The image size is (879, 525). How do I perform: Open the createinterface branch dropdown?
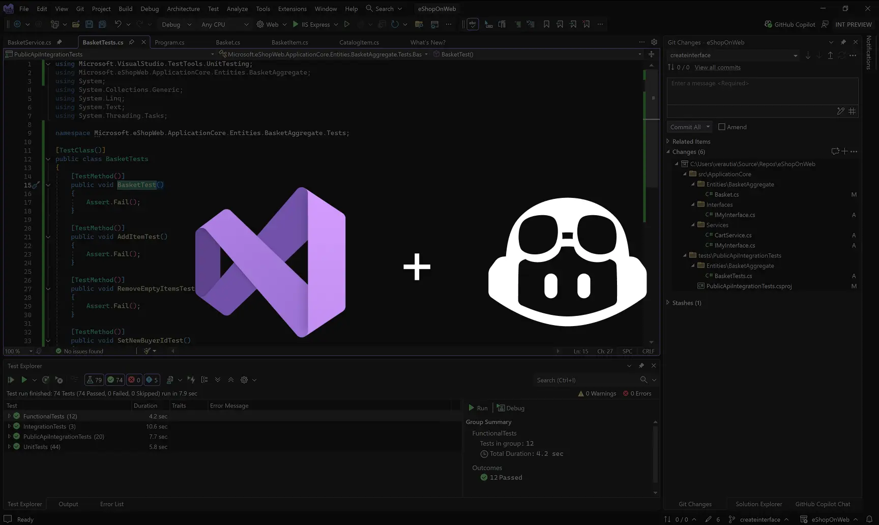click(795, 55)
